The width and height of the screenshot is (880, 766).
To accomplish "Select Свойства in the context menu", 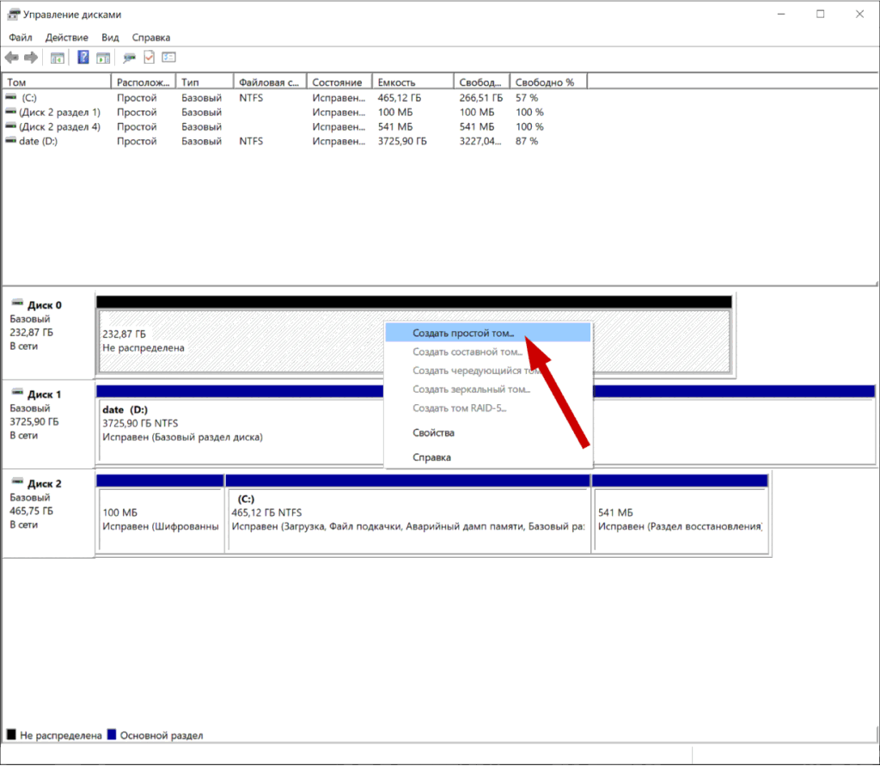I will [x=488, y=432].
